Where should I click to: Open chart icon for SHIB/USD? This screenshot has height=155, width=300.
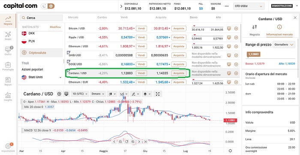[x=229, y=55]
